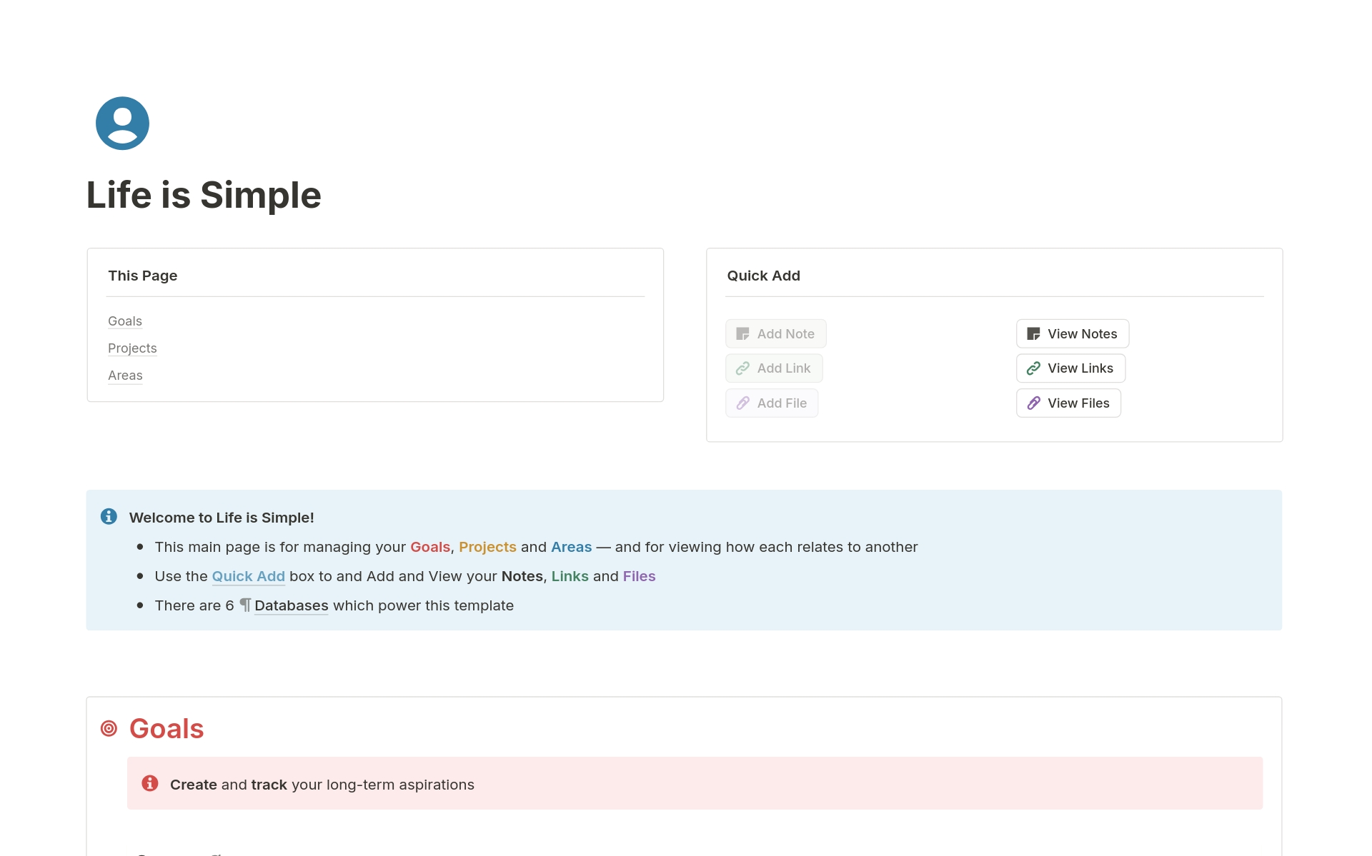Open the Projects link under This Page
The height and width of the screenshot is (856, 1372).
[x=132, y=348]
